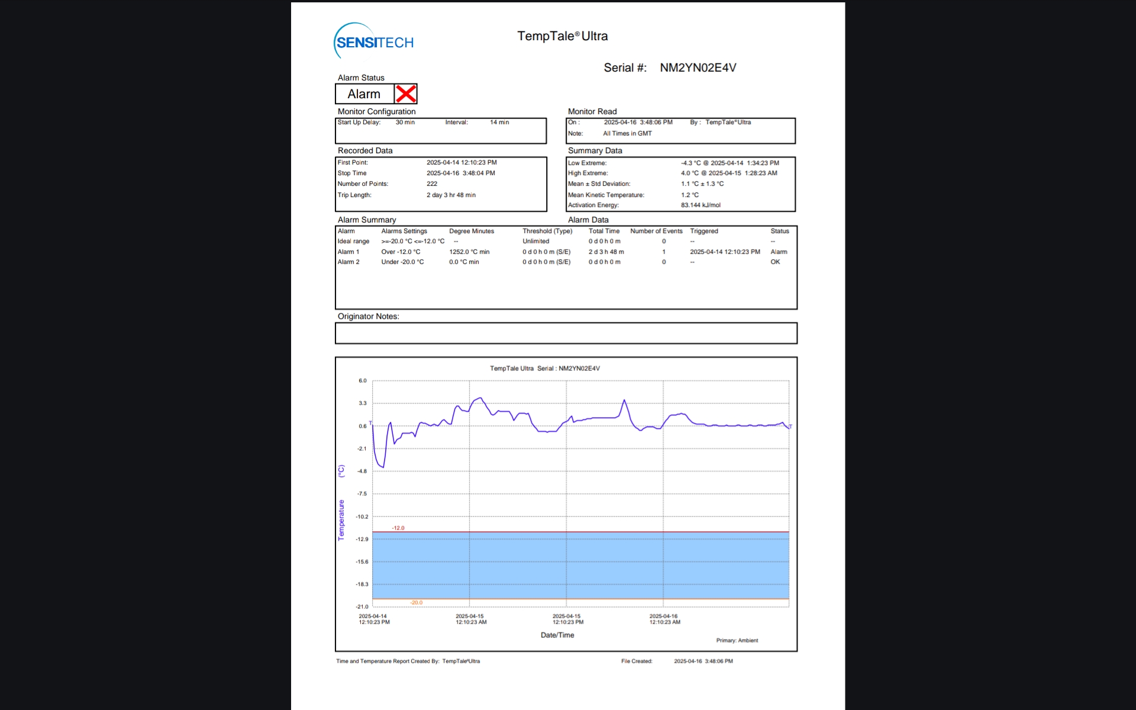Click First Point value '2025-04-14 12:10:23 PM'

pyautogui.click(x=461, y=163)
